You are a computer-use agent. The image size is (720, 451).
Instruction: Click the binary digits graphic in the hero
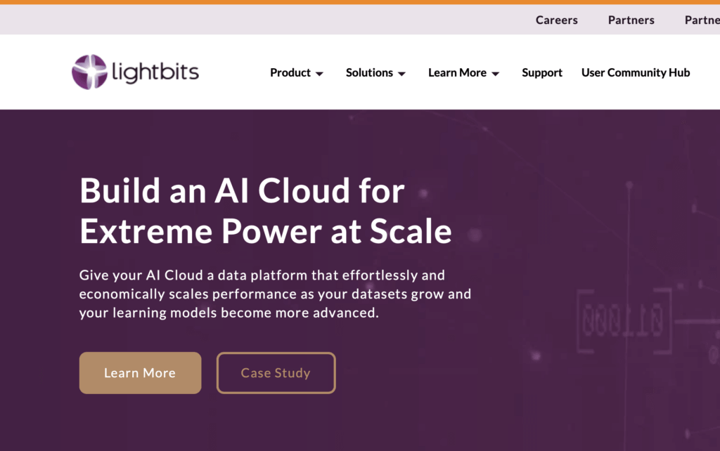[623, 321]
